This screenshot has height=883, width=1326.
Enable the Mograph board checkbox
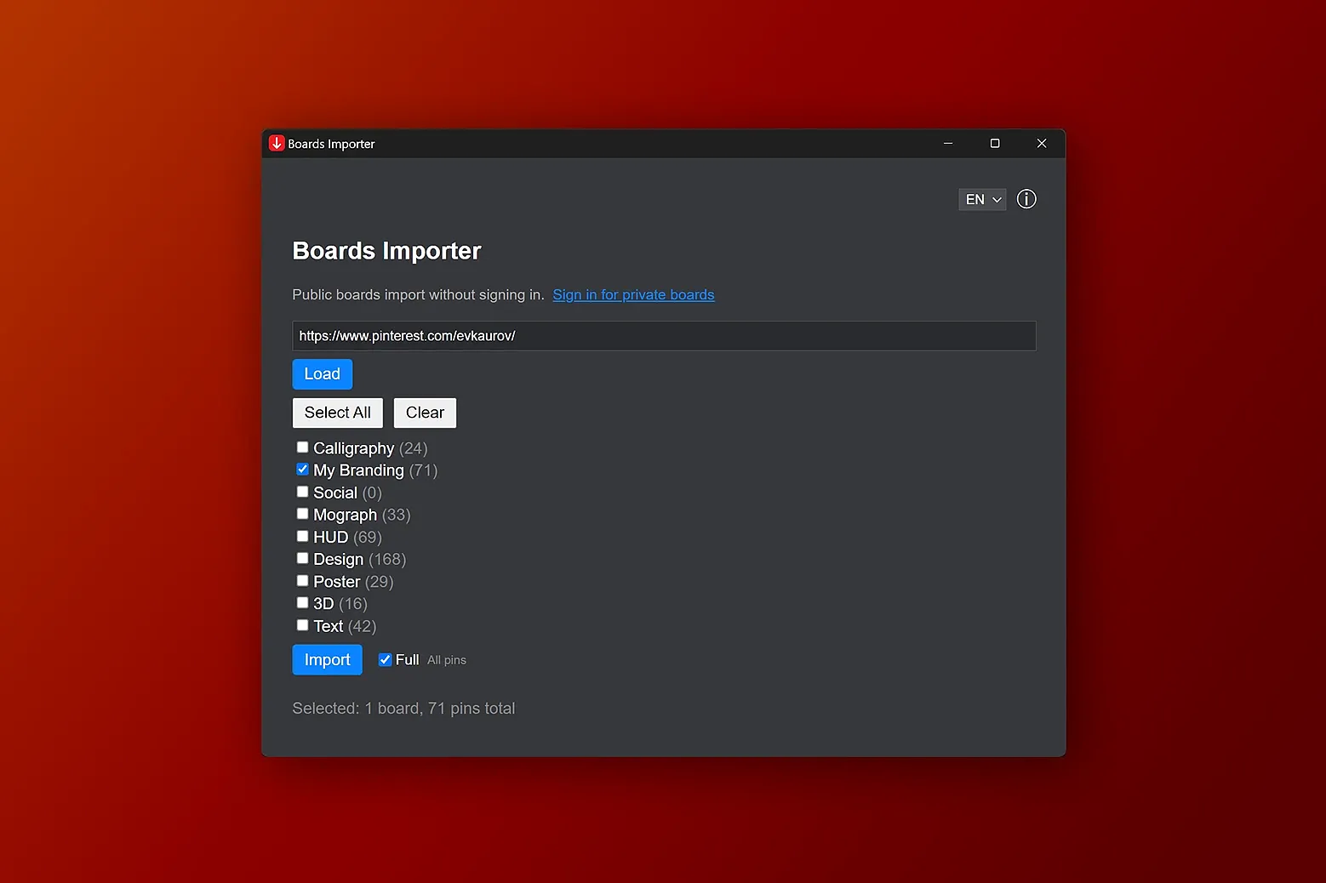(x=302, y=514)
